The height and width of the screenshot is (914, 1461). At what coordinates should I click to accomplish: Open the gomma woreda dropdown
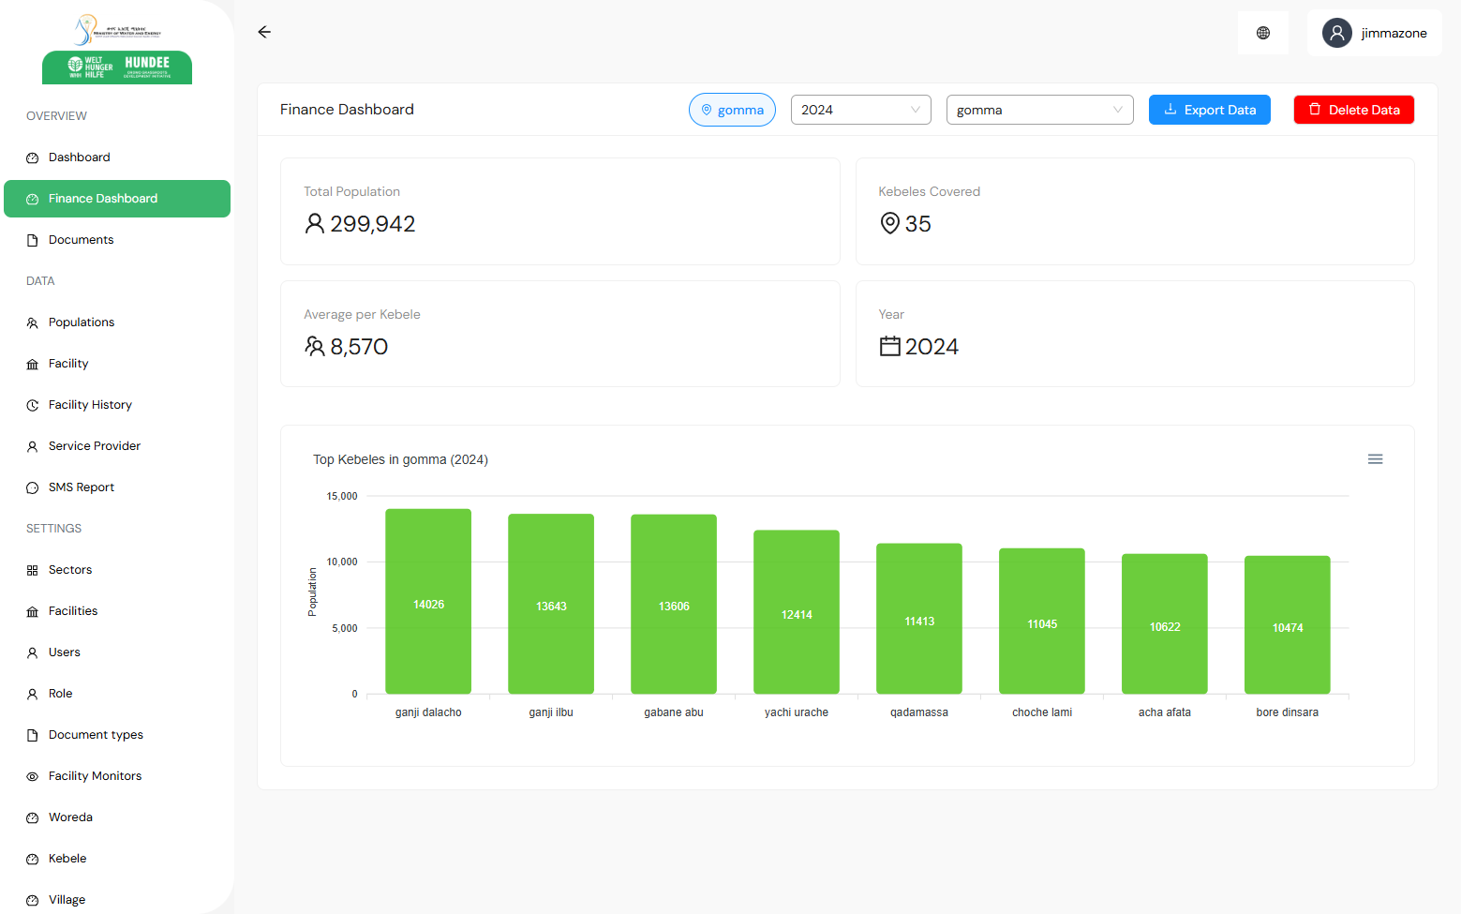click(1039, 110)
